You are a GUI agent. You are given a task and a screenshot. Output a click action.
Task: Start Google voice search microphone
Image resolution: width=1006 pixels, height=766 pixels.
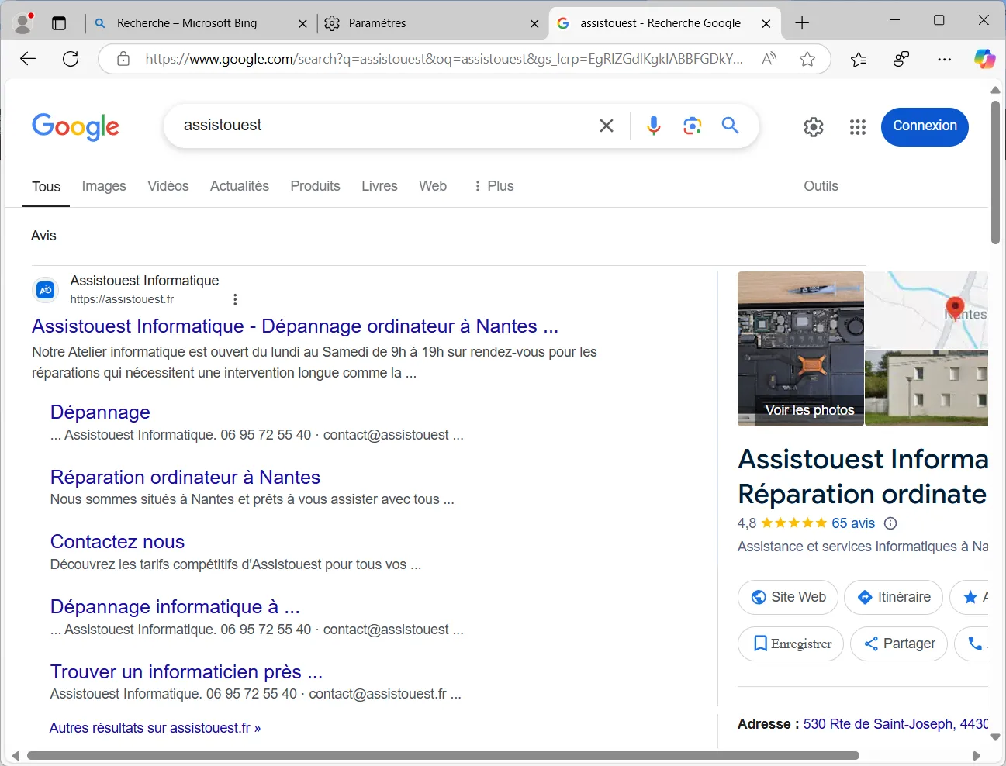click(654, 126)
